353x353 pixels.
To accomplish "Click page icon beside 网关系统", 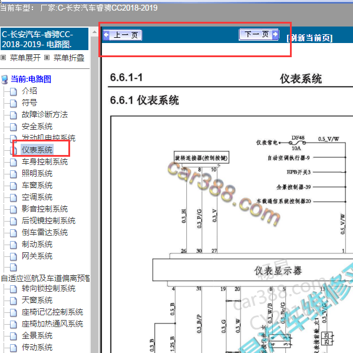I will pyautogui.click(x=14, y=256).
